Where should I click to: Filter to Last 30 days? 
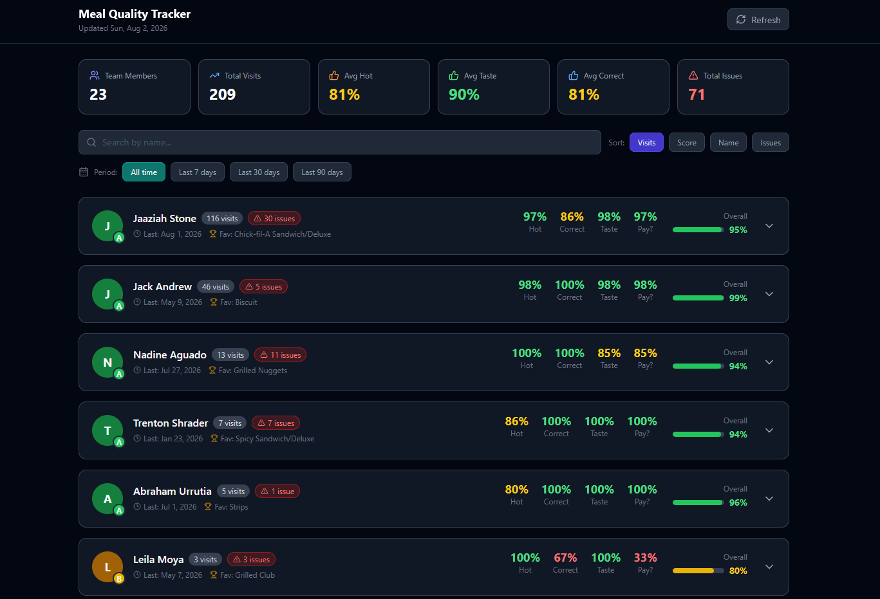point(259,172)
